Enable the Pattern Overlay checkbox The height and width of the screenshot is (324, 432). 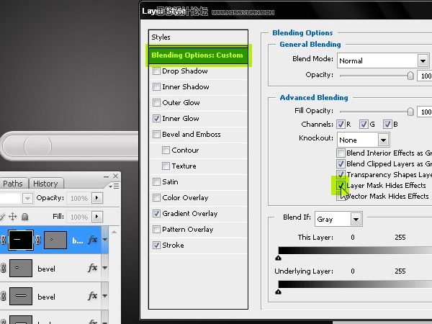pyautogui.click(x=156, y=229)
